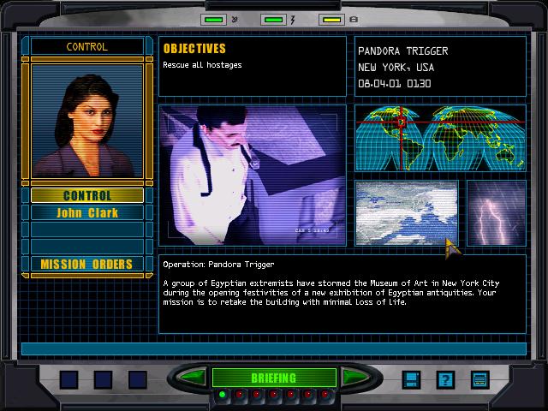Image resolution: width=548 pixels, height=411 pixels.
Task: Select the last red phase indicator dot
Action: [327, 395]
